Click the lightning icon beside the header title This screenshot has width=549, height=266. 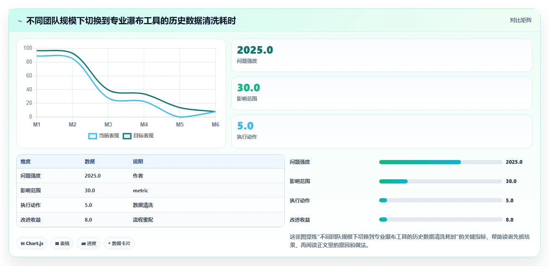20,21
